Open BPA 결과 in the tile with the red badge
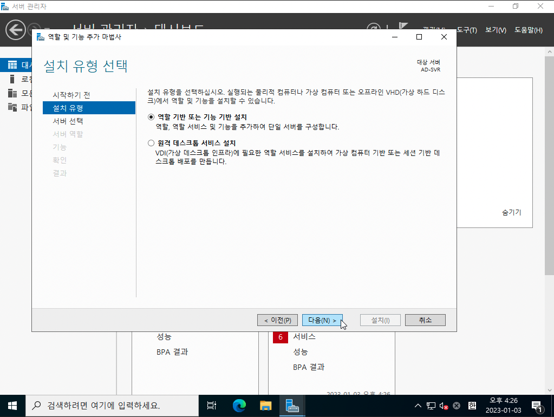This screenshot has height=417, width=554. click(x=309, y=367)
